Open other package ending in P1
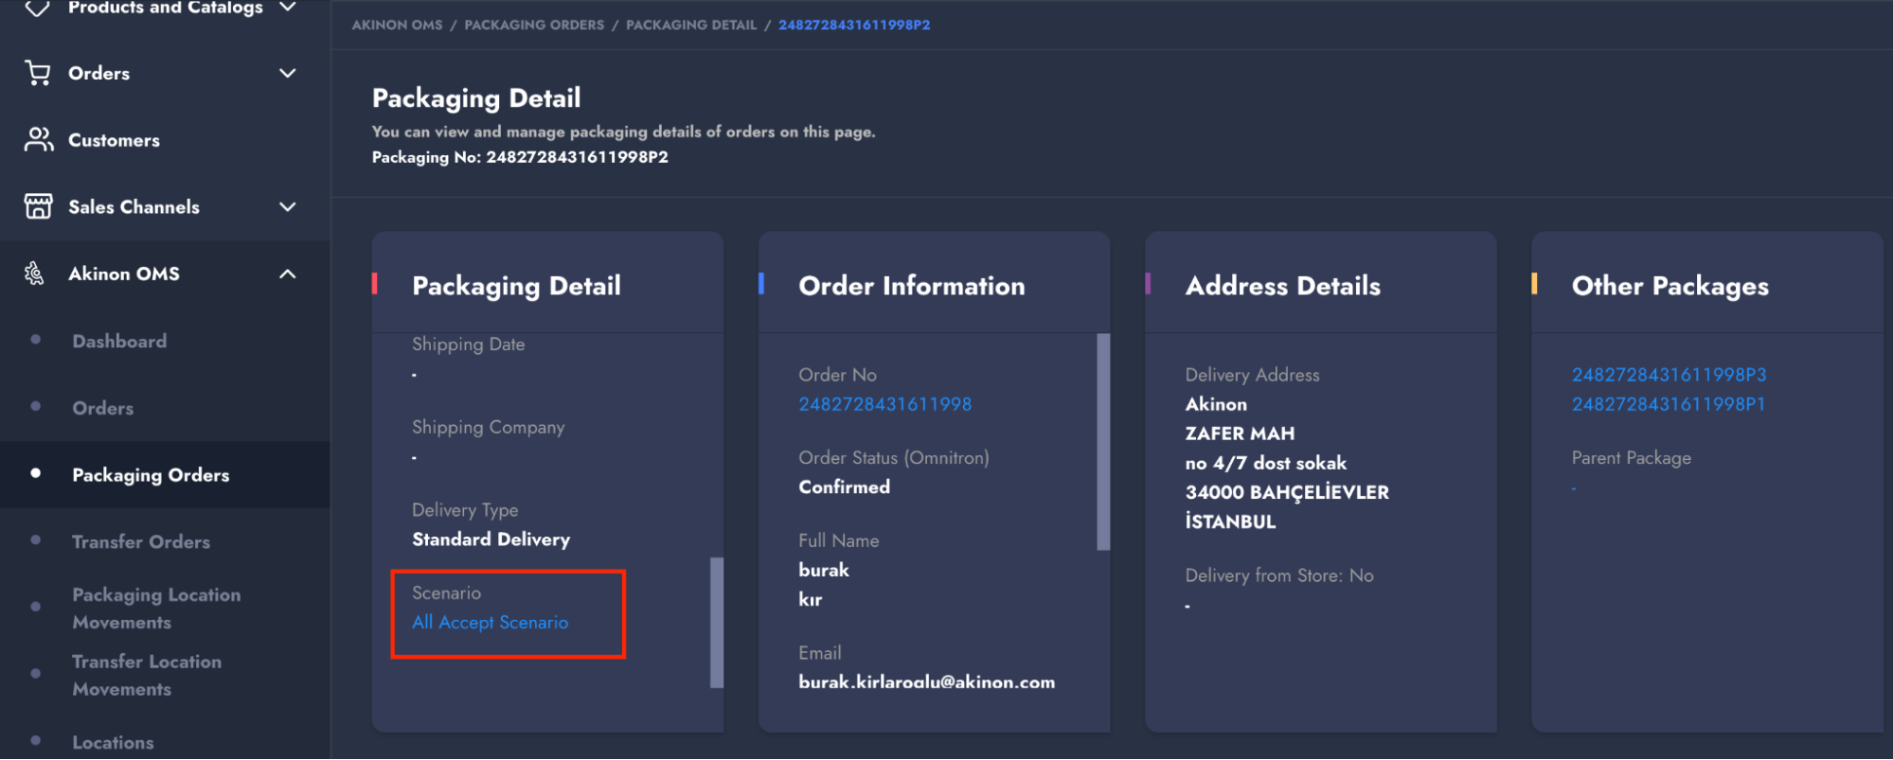Viewport: 1893px width, 760px height. point(1668,404)
